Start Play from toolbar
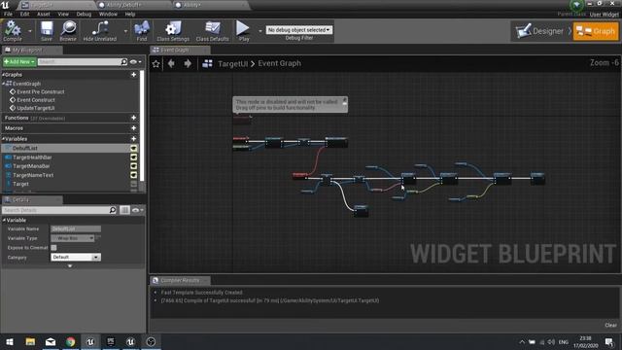Screen dimensions: 622x350 pos(243,31)
